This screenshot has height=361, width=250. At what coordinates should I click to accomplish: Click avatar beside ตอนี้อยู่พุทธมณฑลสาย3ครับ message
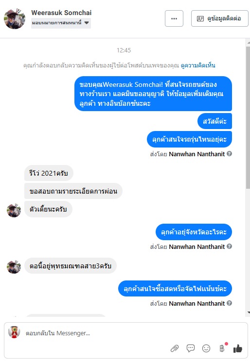[14, 267]
